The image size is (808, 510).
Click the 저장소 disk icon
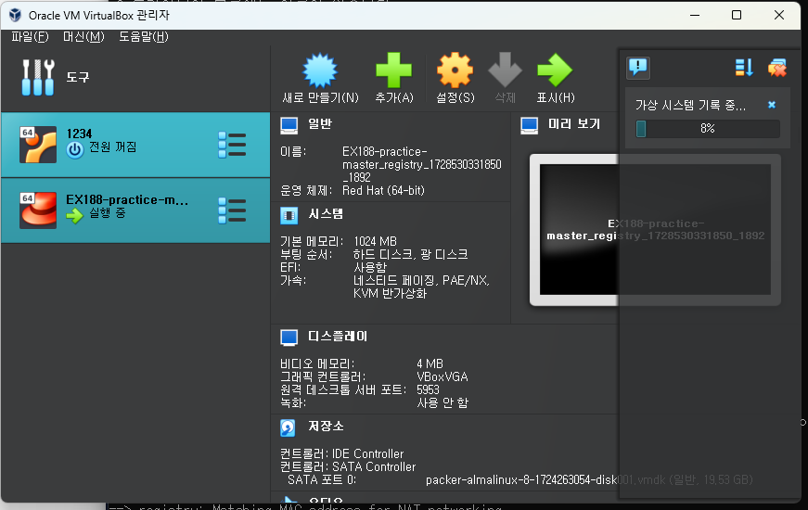pos(289,427)
